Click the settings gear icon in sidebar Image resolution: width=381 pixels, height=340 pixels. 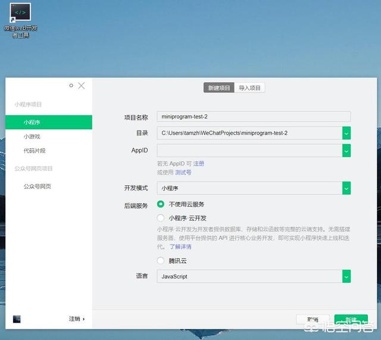[x=71, y=85]
